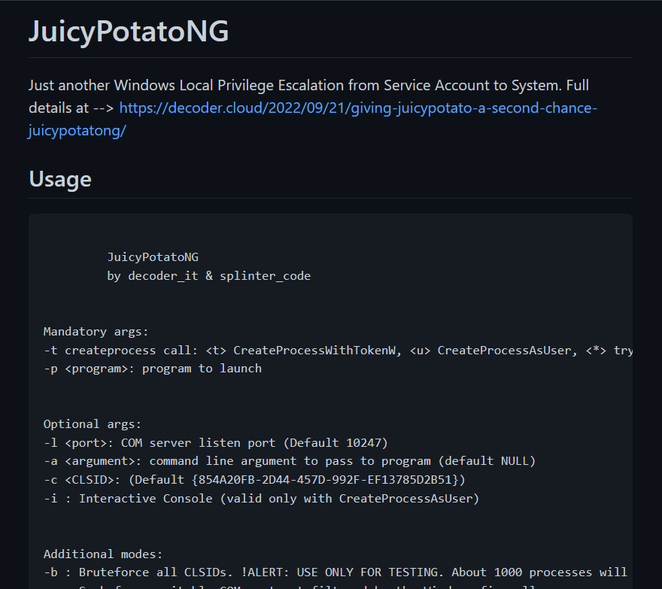
Task: Click the '-t createprocess call' line
Action: coord(338,350)
